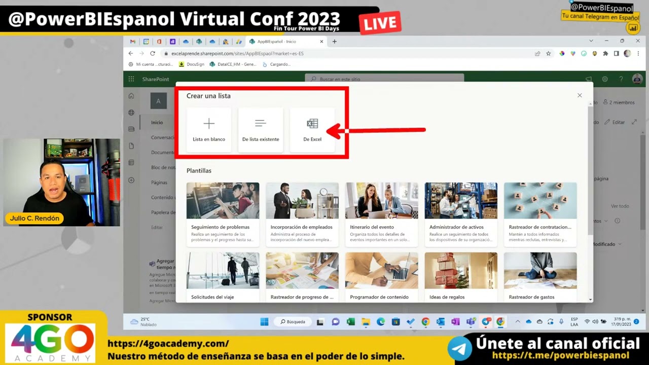Expand Chrome tab search chevron
This screenshot has width=649, height=365.
pos(591,41)
